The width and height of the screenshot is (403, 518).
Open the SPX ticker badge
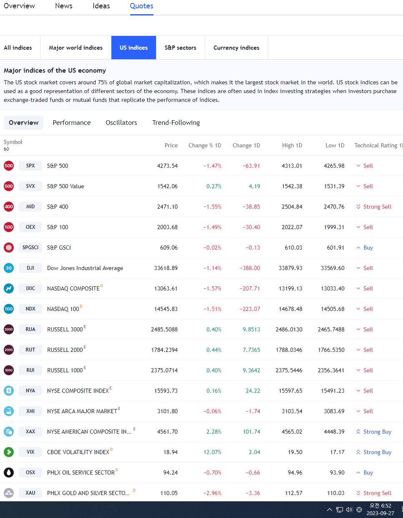point(30,166)
